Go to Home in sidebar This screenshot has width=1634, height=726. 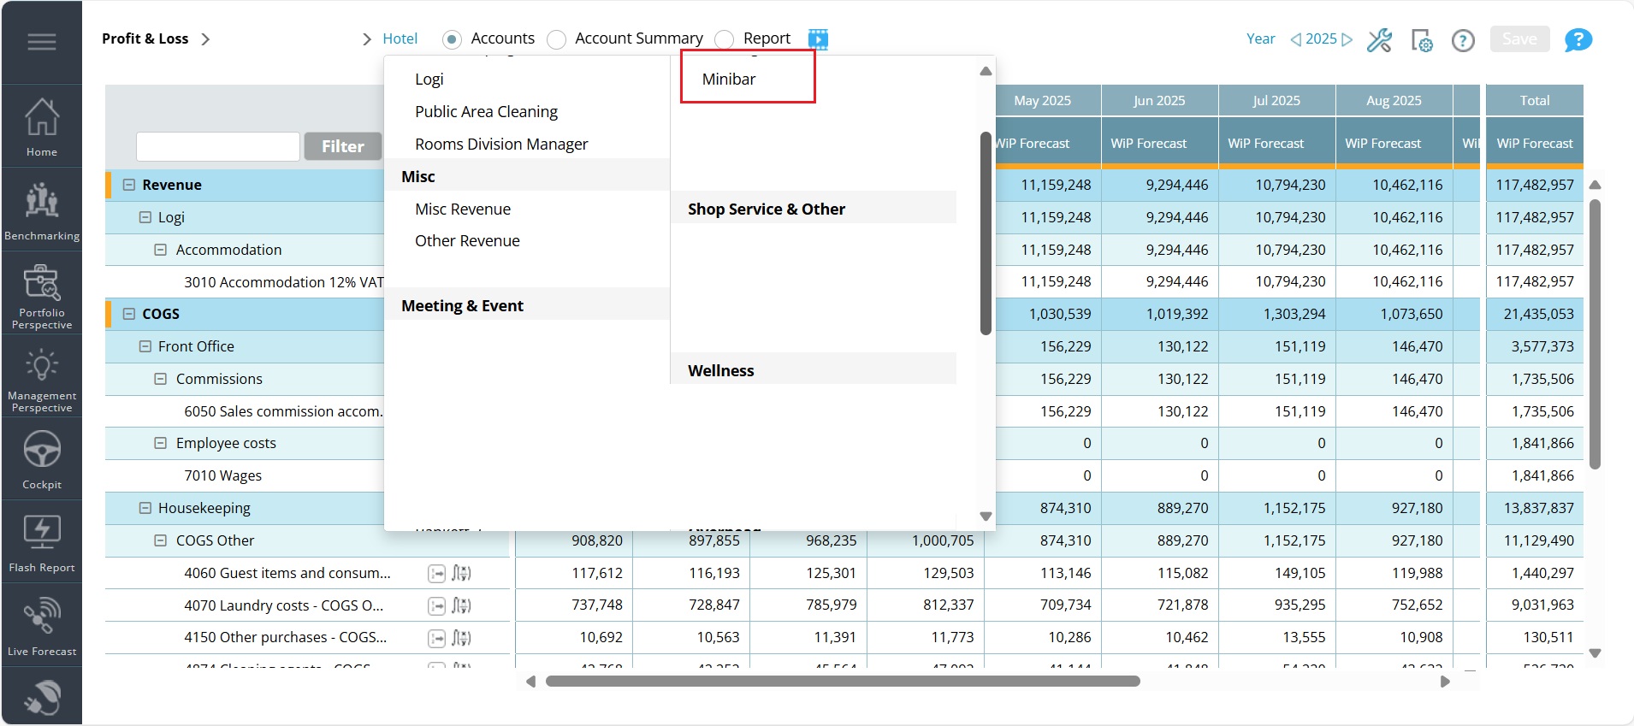pyautogui.click(x=42, y=127)
